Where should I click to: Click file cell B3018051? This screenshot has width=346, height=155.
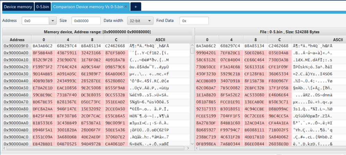[231, 109]
